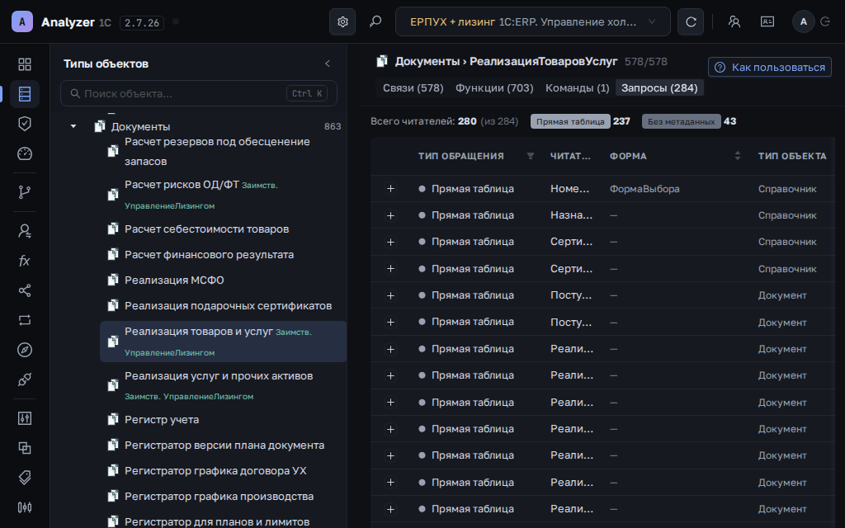Image resolution: width=845 pixels, height=528 pixels.
Task: Open "Реализация услуг и прочих активов" item
Action: pos(218,376)
